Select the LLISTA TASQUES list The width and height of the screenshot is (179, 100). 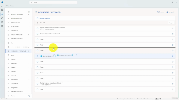click(x=18, y=22)
